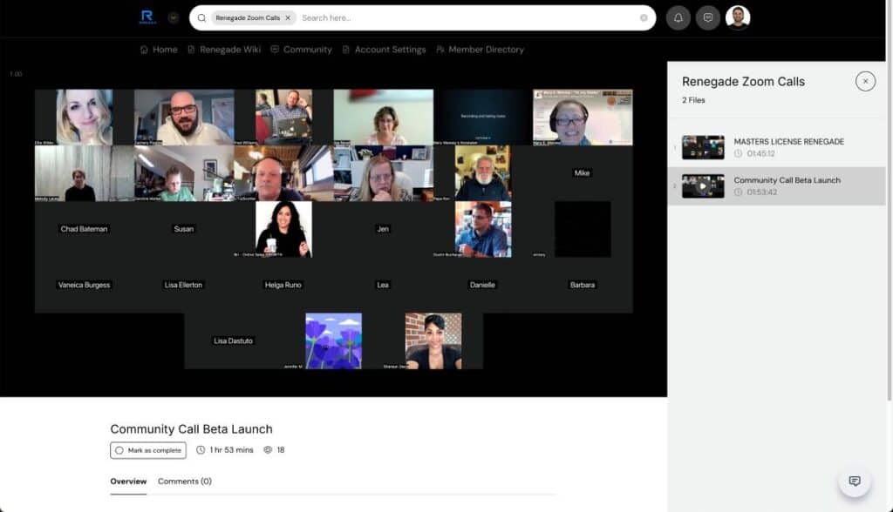Click the magnifier icon in the search bar
893x512 pixels.
pyautogui.click(x=201, y=18)
